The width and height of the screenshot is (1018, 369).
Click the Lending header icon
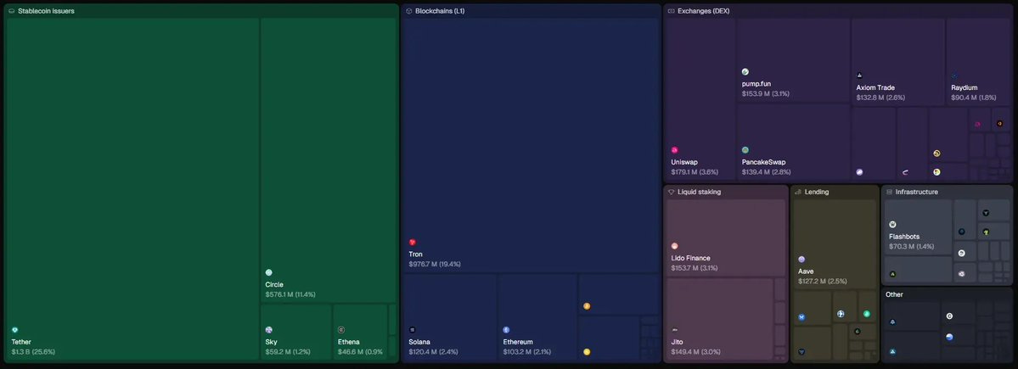point(798,192)
